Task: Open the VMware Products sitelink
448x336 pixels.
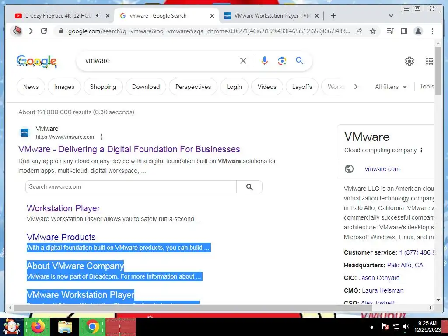Action: (61, 237)
